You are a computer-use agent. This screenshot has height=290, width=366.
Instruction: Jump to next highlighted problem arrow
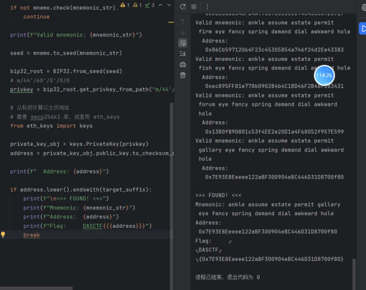coord(168,5)
